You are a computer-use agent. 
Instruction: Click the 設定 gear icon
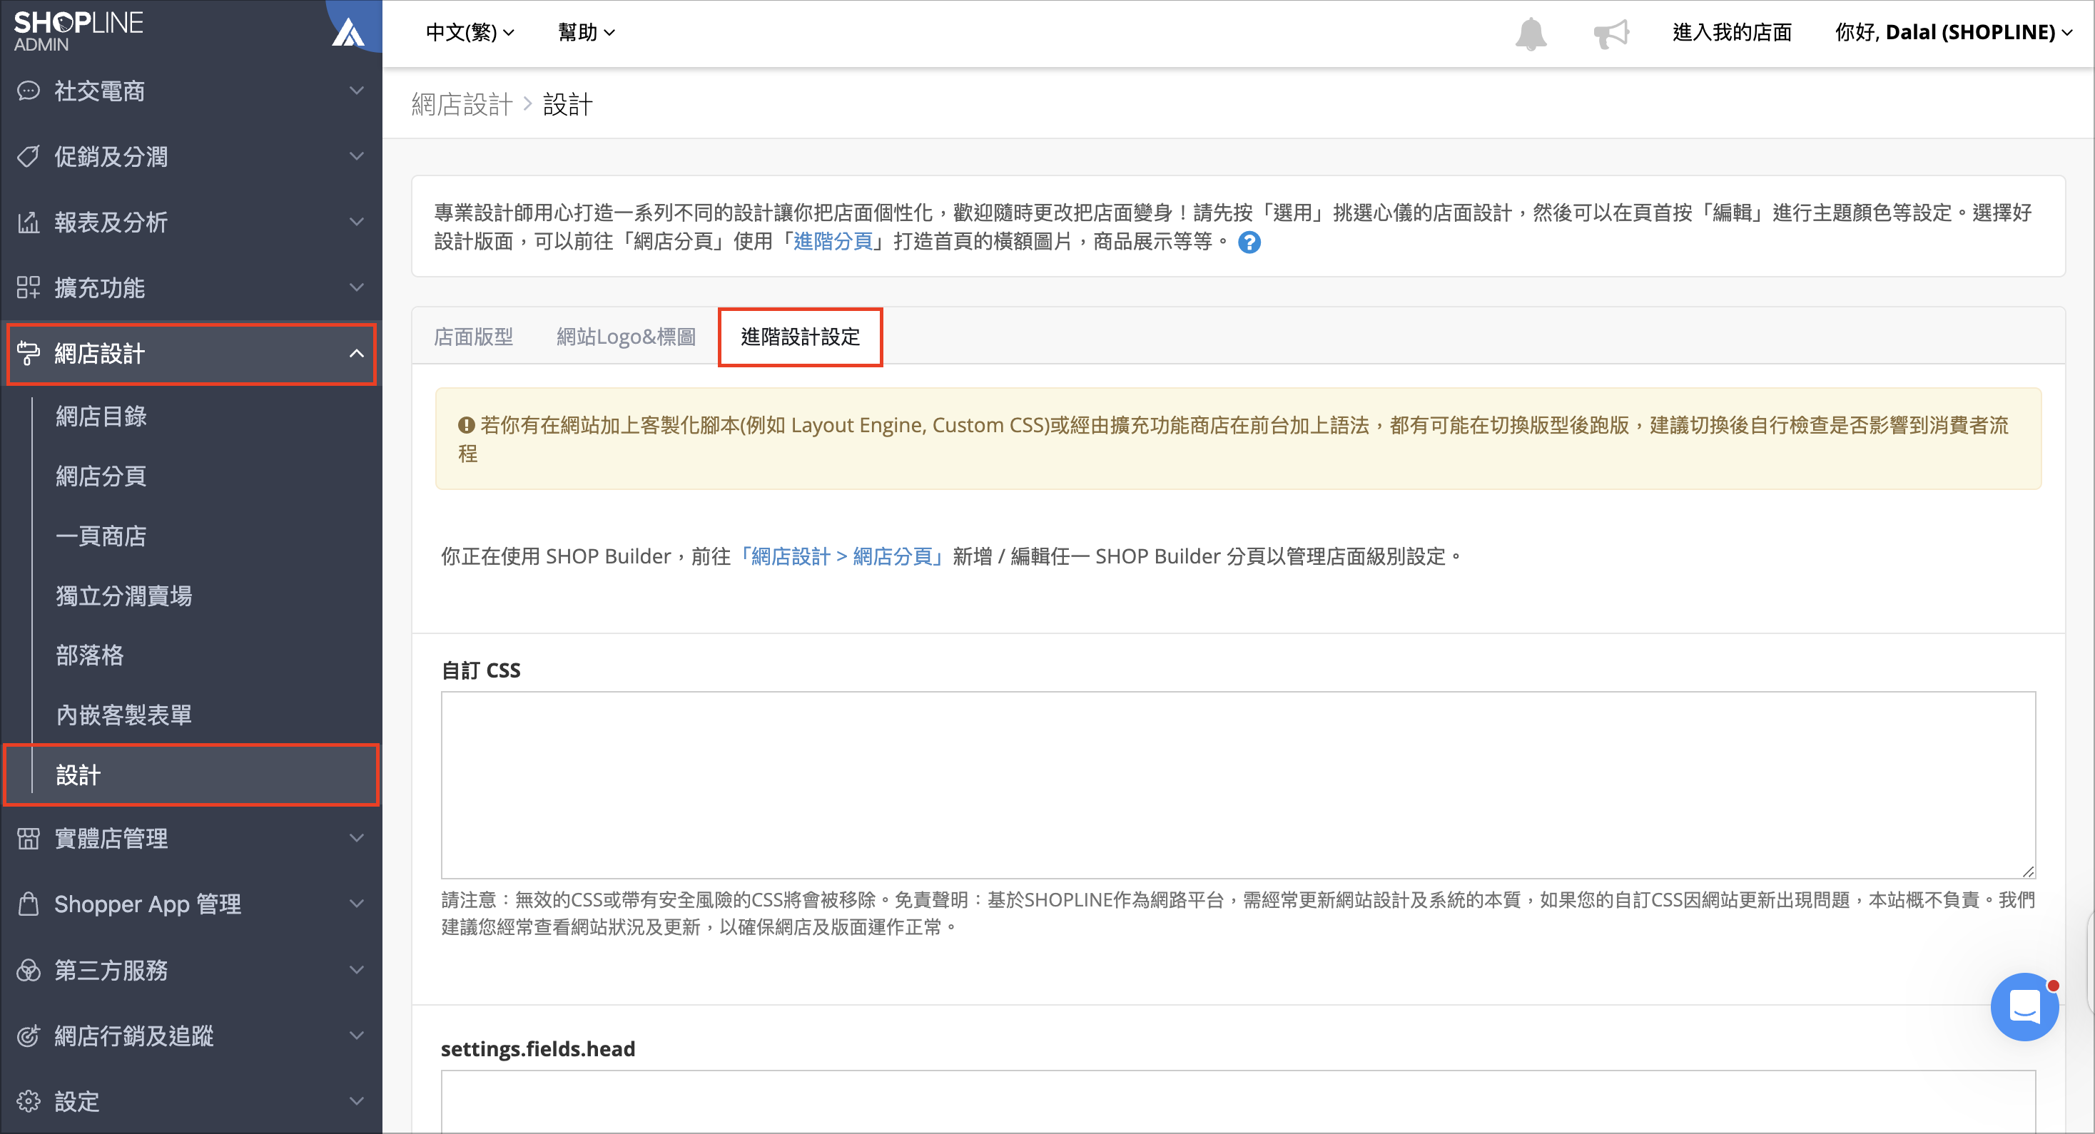point(29,1101)
